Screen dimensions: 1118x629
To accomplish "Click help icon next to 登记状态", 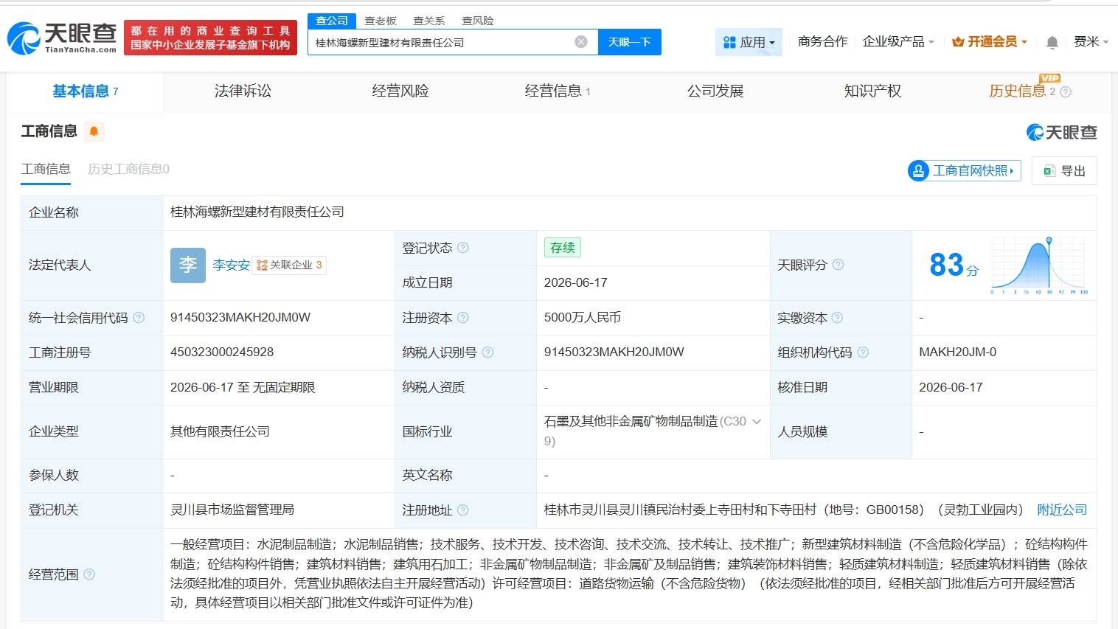I will [x=463, y=248].
